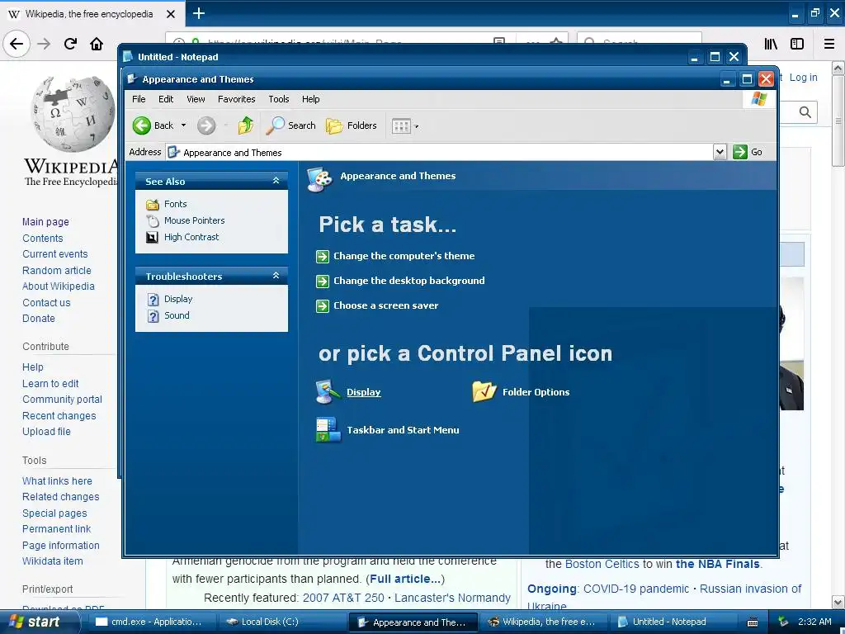Screen dimensions: 845x634
Task: Open the Views dropdown arrow
Action: click(417, 126)
